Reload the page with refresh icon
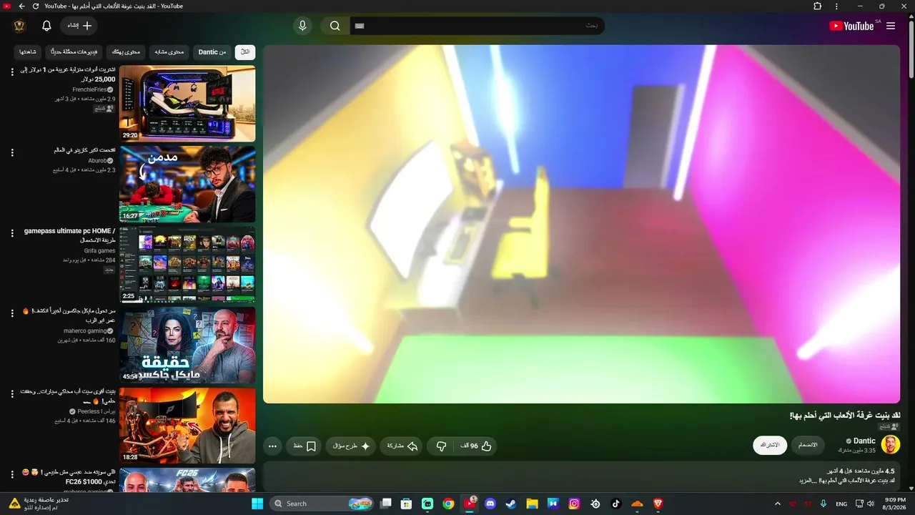Screen dimensions: 915x515 (x=36, y=6)
